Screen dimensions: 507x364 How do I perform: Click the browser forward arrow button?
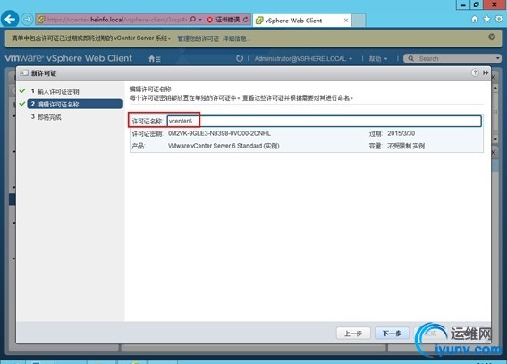(x=28, y=20)
